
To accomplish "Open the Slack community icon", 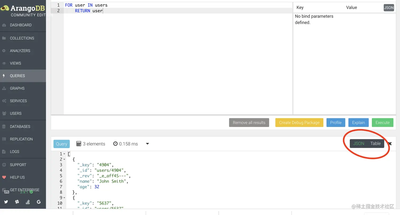I will pyautogui.click(x=17, y=202).
